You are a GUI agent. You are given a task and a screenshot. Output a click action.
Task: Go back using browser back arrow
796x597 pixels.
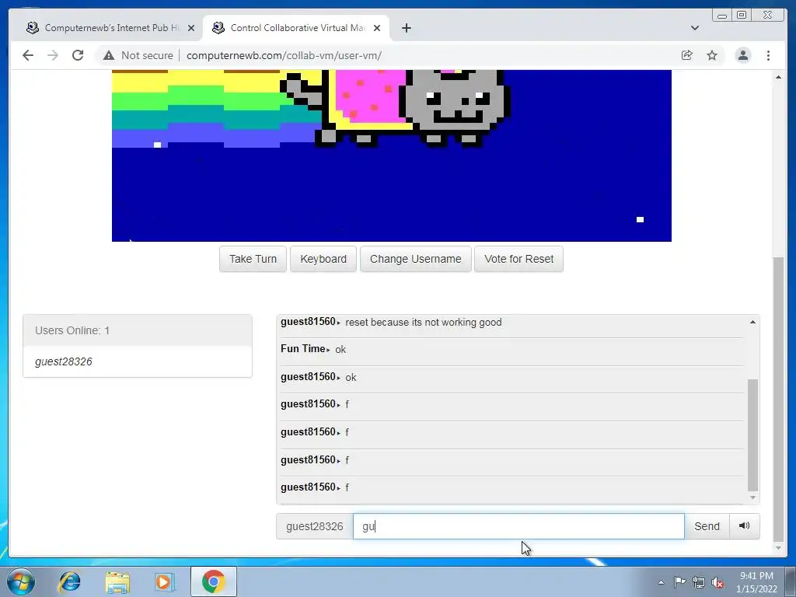coord(28,55)
